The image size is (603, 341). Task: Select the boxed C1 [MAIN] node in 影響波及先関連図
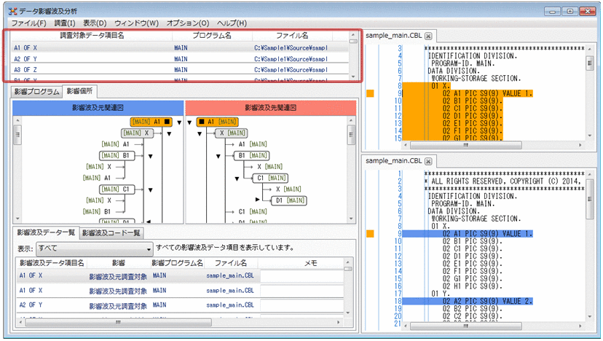pyautogui.click(x=270, y=178)
